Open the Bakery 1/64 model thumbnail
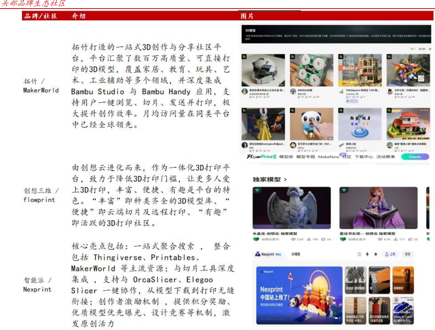This screenshot has width=435, height=330. 360,70
